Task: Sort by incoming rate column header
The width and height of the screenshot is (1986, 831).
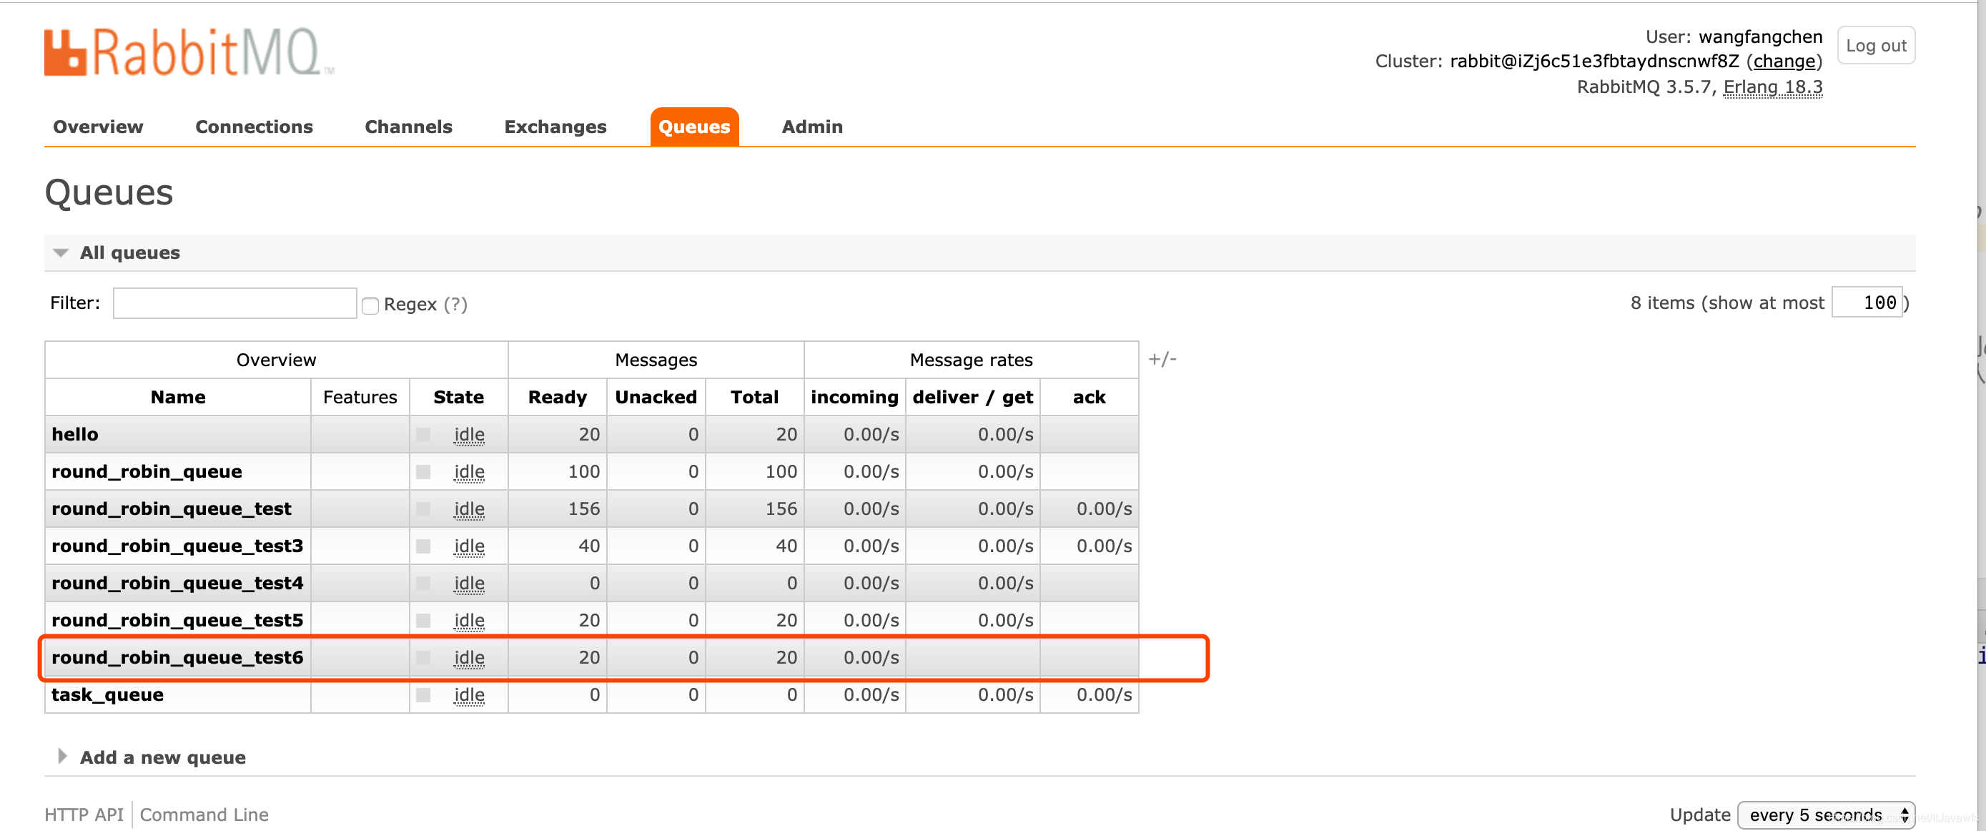Action: (x=854, y=397)
